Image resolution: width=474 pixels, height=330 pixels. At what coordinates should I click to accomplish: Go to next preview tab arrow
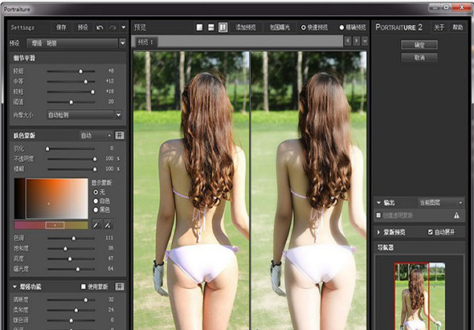coord(357,40)
